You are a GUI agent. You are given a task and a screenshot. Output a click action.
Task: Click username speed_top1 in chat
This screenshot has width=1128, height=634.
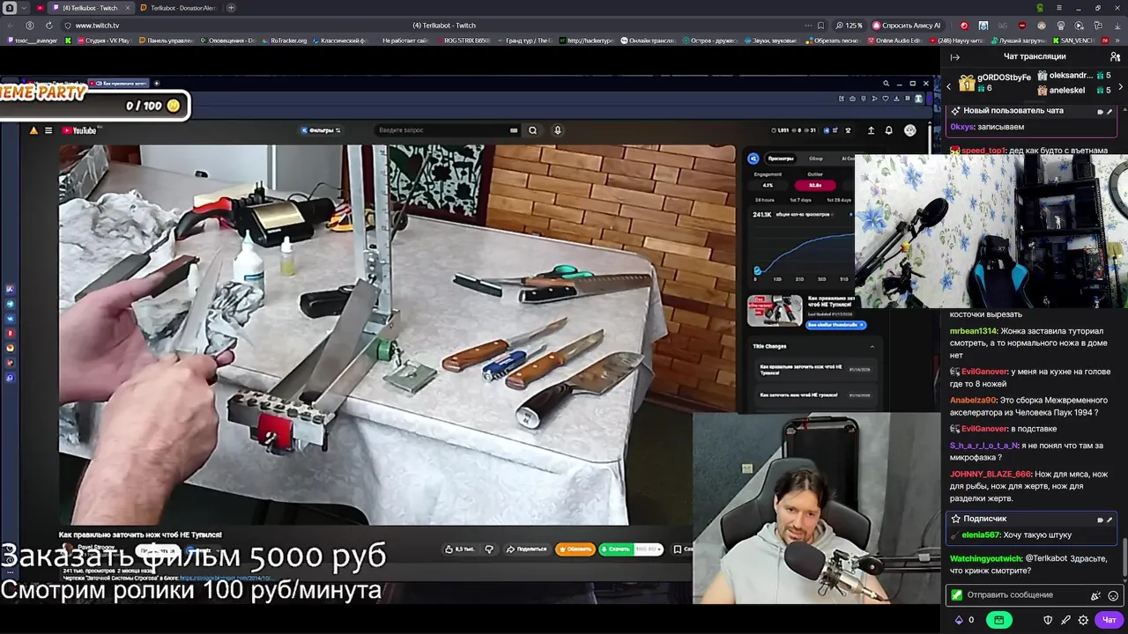(983, 151)
